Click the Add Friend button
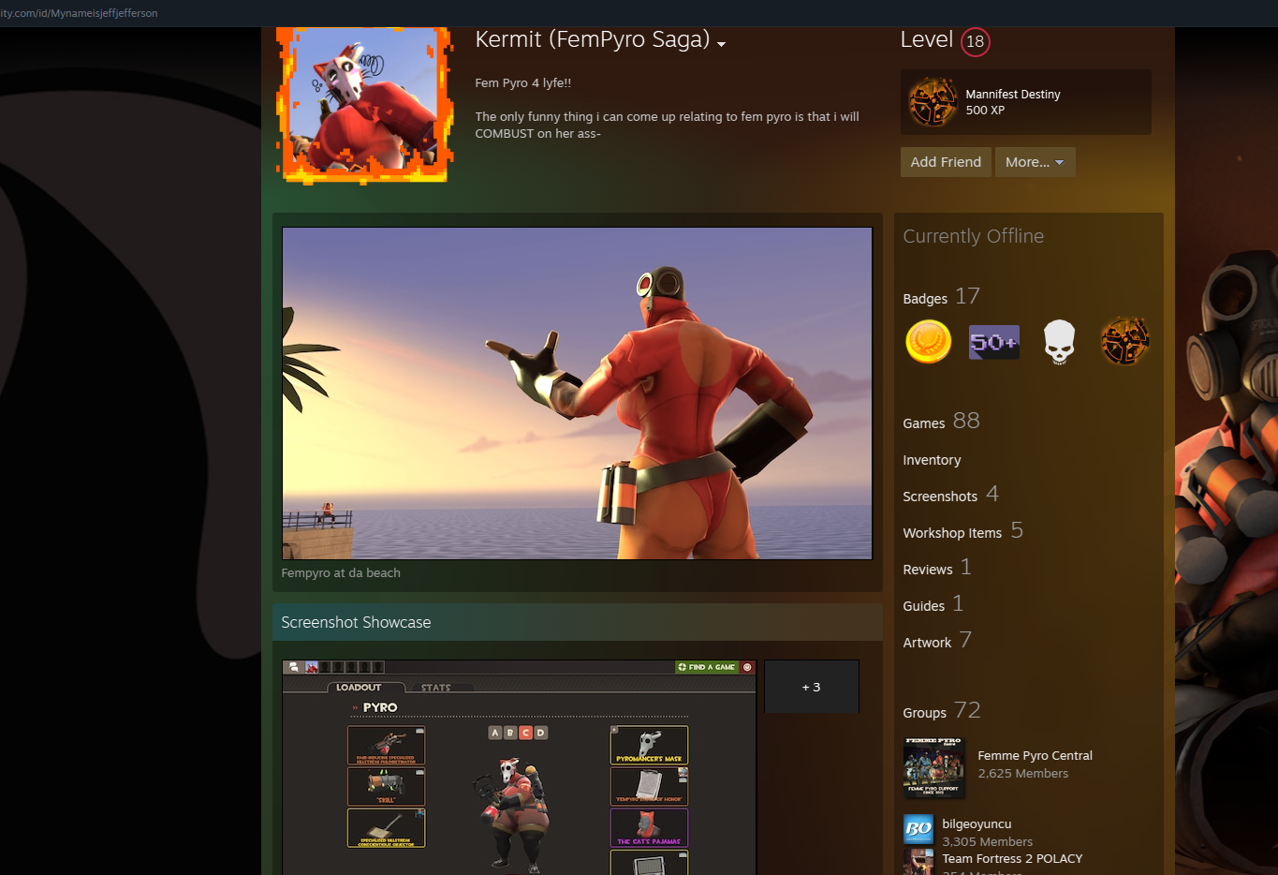This screenshot has height=875, width=1278. click(x=946, y=162)
